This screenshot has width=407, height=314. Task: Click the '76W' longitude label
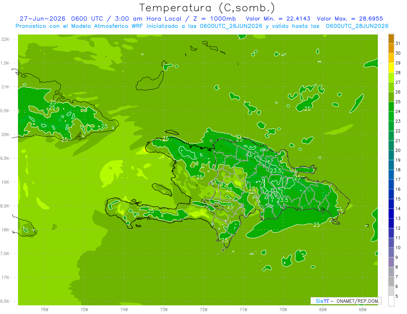pyautogui.click(x=44, y=309)
